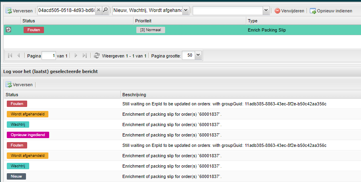Image resolution: width=361 pixels, height=182 pixels.
Task: Click the next page arrow
Action: [76, 56]
